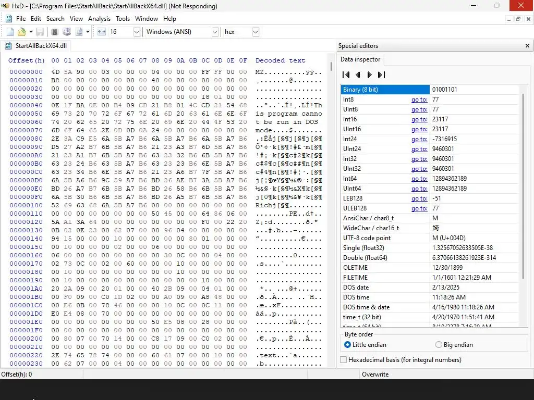Close the Special editors panel
534x400 pixels.
coord(527,46)
